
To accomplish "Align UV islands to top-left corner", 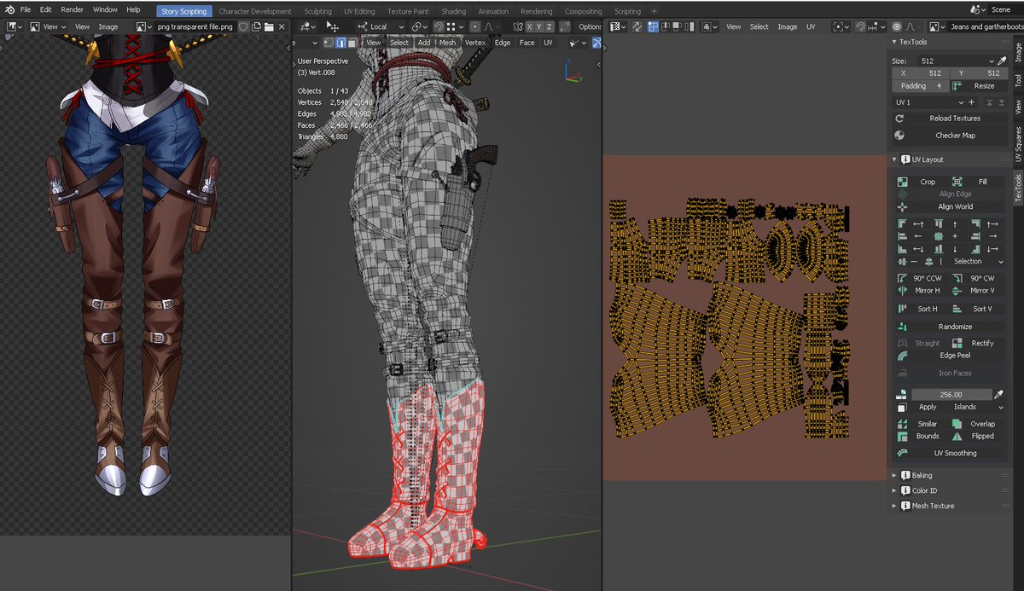I will 902,223.
